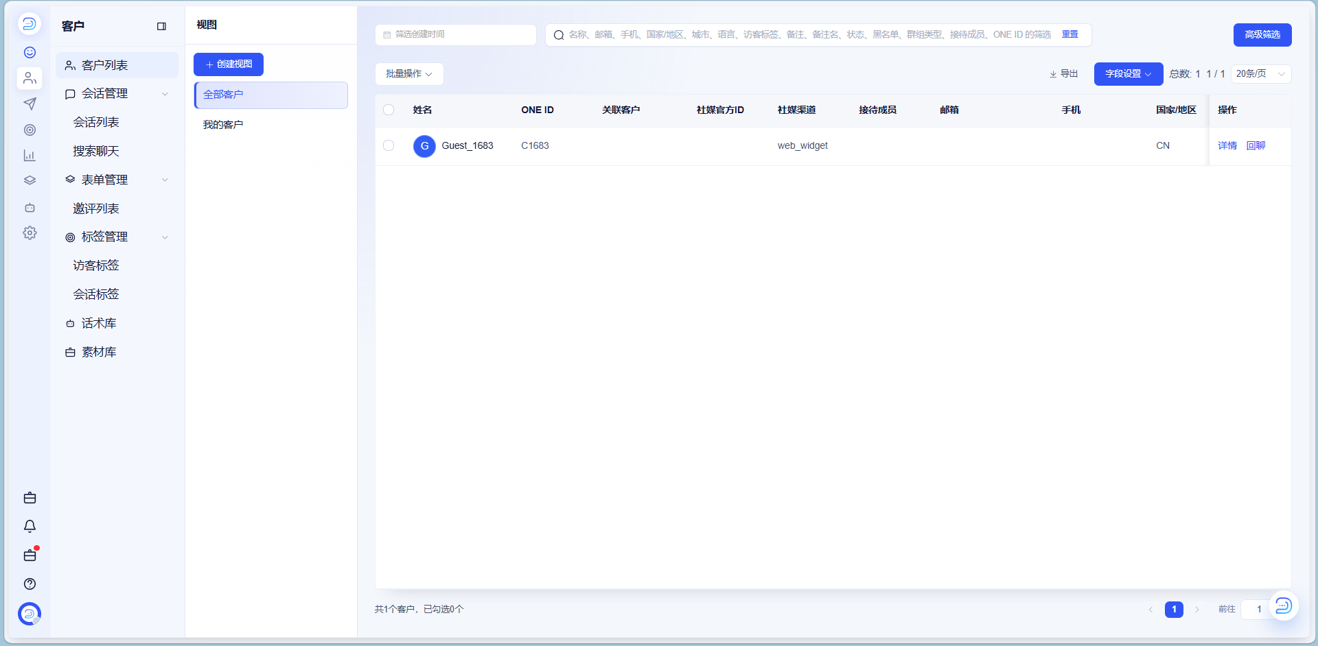Open 会话列表 menu item
This screenshot has width=1318, height=646.
(96, 122)
